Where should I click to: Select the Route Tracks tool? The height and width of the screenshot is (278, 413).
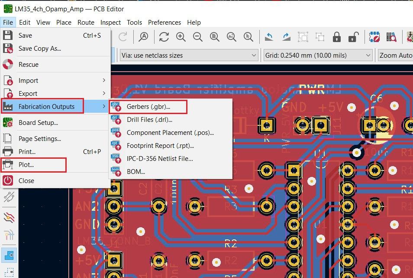point(9,197)
